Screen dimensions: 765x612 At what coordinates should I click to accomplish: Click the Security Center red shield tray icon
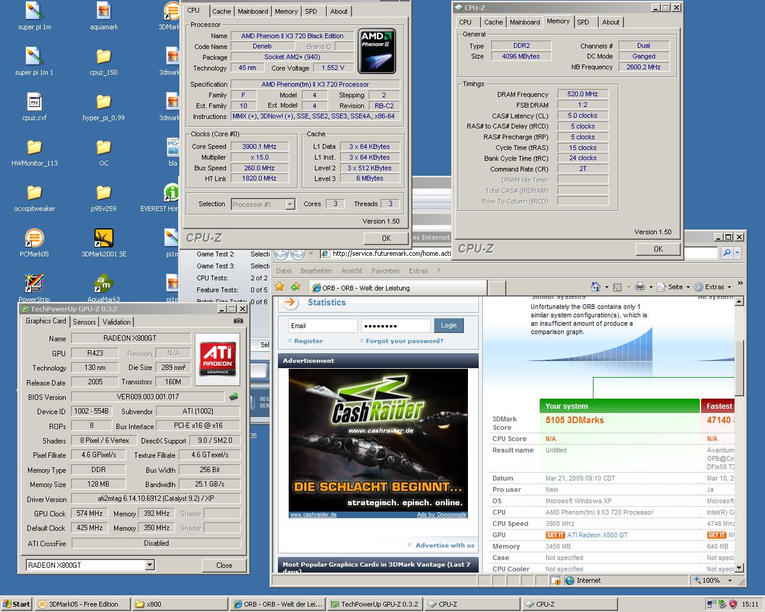click(733, 604)
